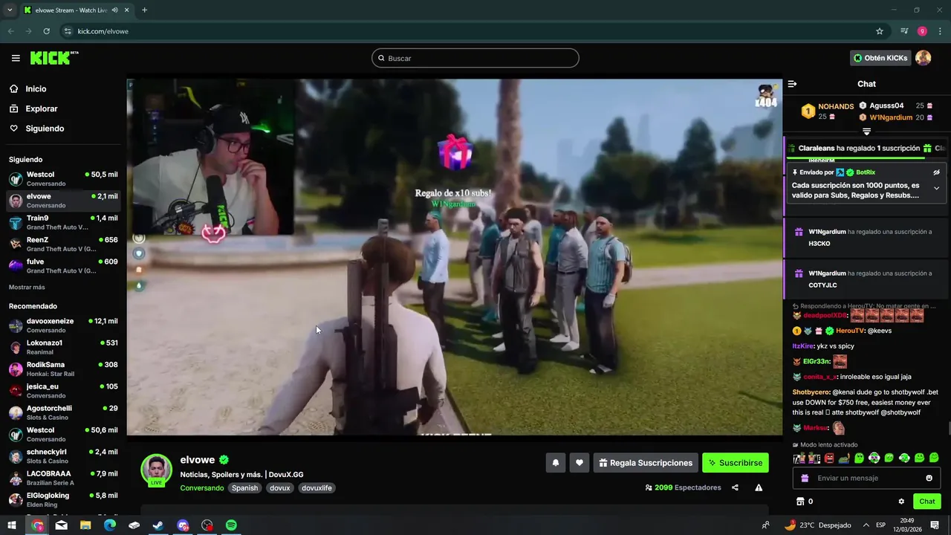Click W1Ngardium gift to H3CKO message
The height and width of the screenshot is (535, 951).
[x=866, y=238]
